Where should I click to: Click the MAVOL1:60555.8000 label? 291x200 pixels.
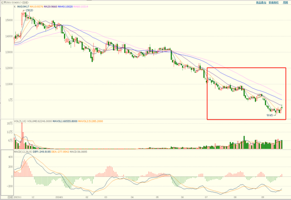(65, 121)
